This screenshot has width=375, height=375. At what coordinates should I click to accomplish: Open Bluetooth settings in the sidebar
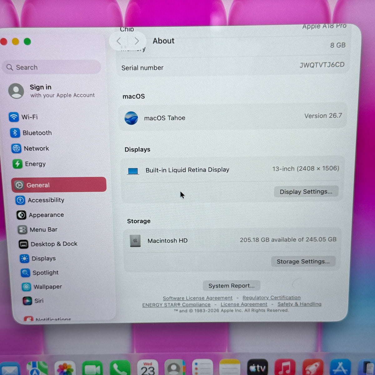click(x=31, y=133)
